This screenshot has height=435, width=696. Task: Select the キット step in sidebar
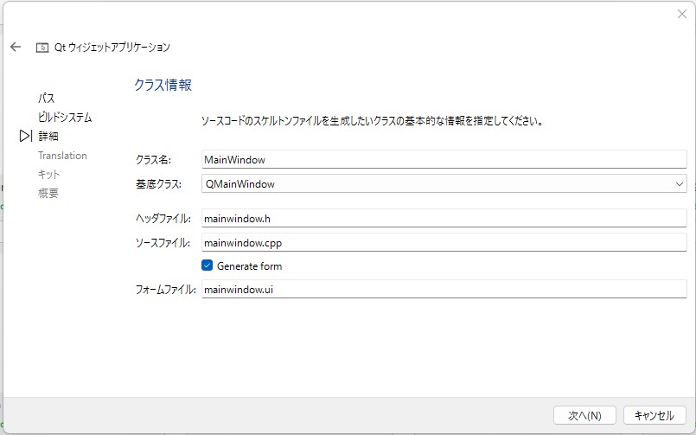point(48,175)
